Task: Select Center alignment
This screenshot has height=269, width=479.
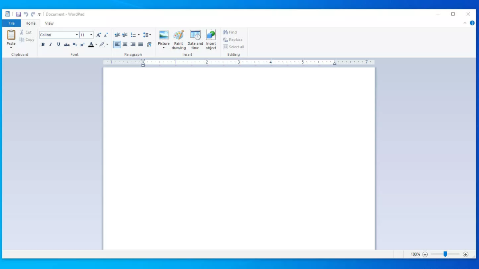Action: click(125, 44)
